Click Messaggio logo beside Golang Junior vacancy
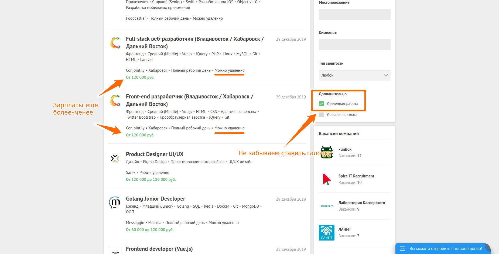The height and width of the screenshot is (254, 499). click(115, 202)
